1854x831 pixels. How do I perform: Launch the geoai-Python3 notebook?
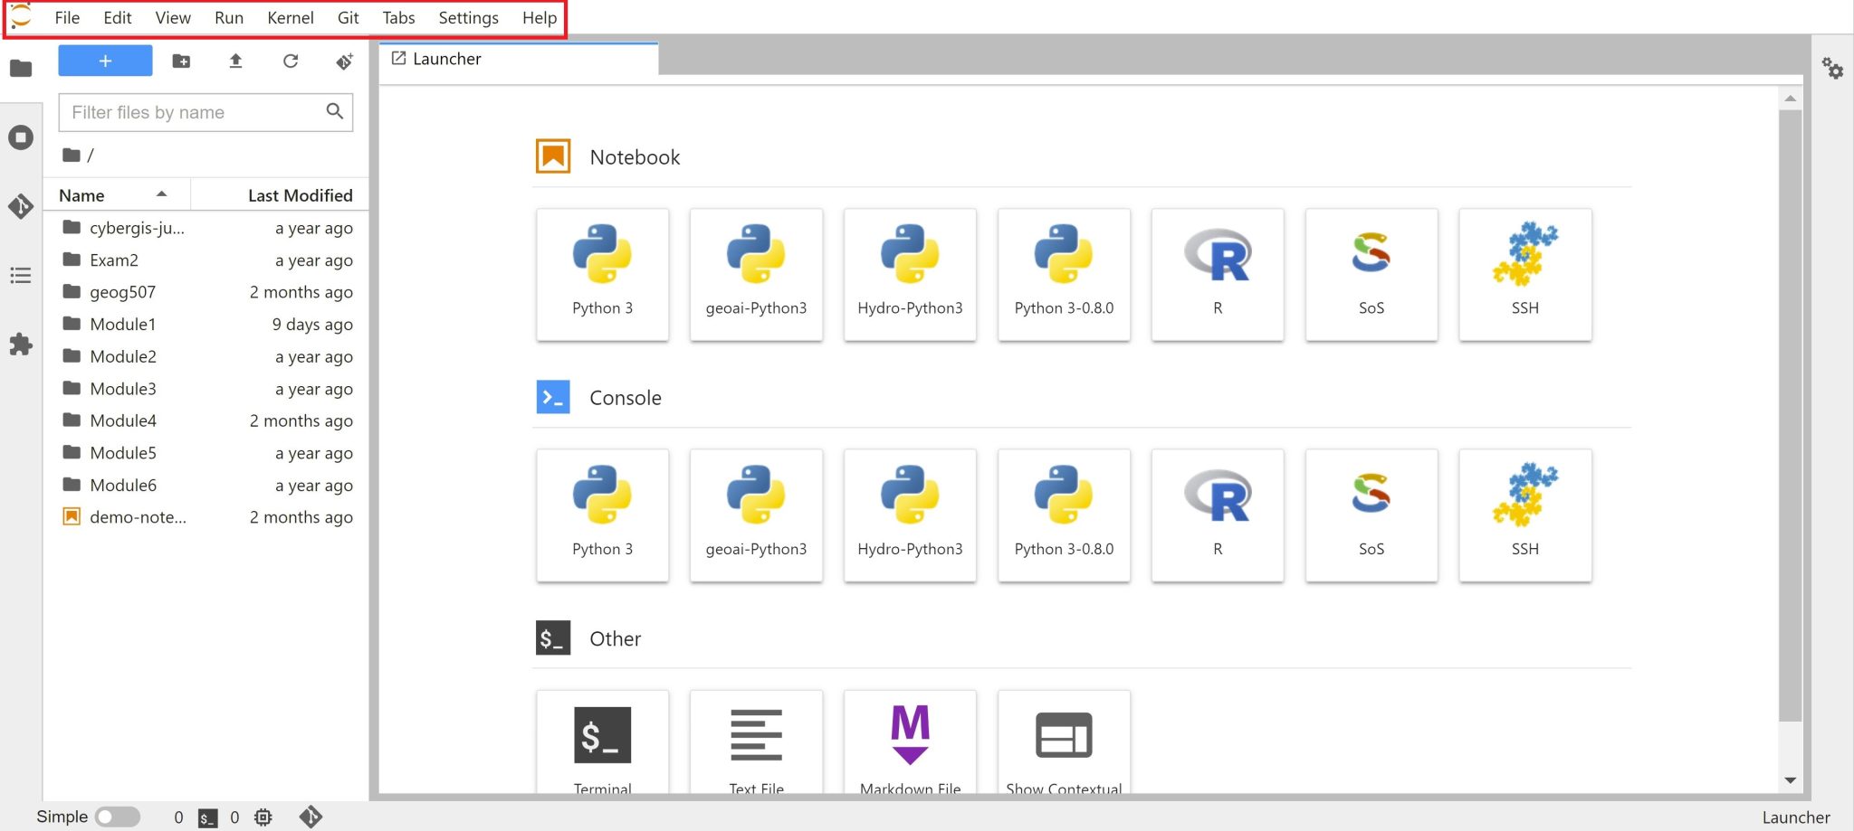(756, 274)
